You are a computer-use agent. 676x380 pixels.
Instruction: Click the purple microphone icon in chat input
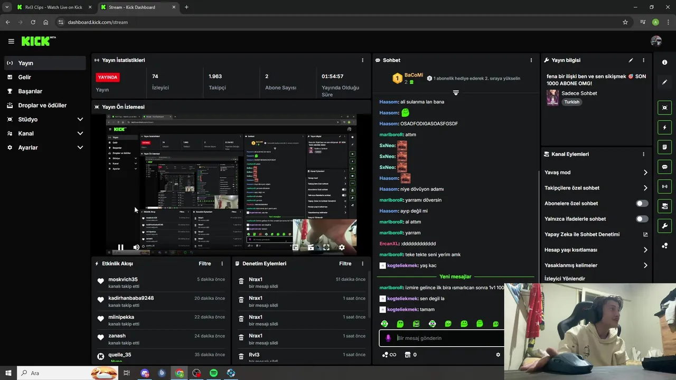point(388,338)
